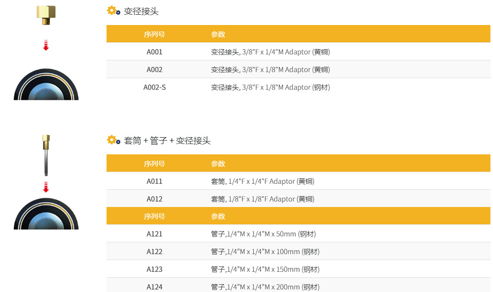Click the gear icon beside 变径接头 heading
493x292 pixels.
coord(113,10)
